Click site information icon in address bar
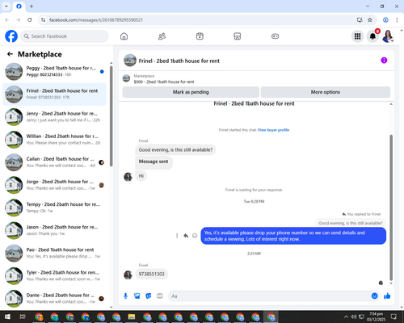 point(43,20)
